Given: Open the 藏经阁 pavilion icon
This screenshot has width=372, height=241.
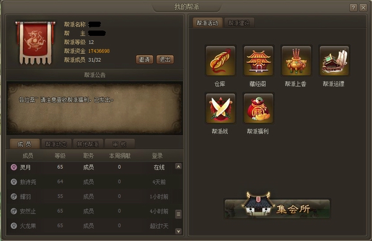Looking at the screenshot, I should [259, 61].
